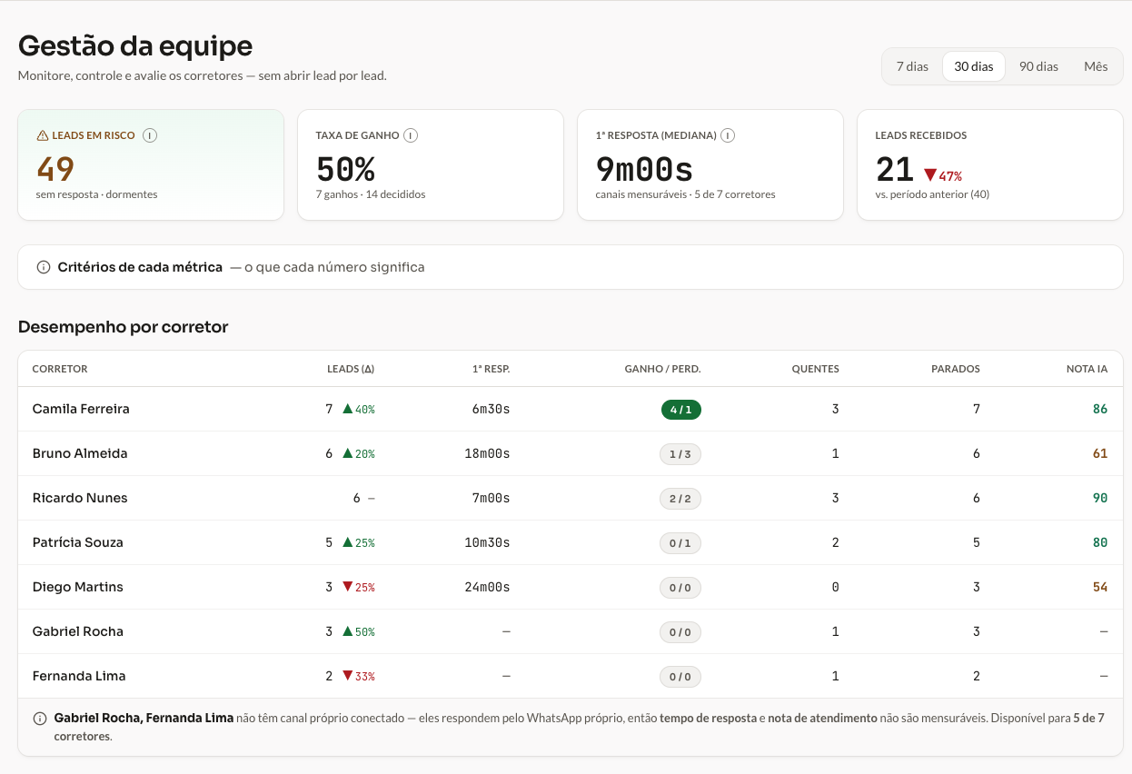Click Camila's green 4 / 1 badge
1132x774 pixels.
pos(681,410)
